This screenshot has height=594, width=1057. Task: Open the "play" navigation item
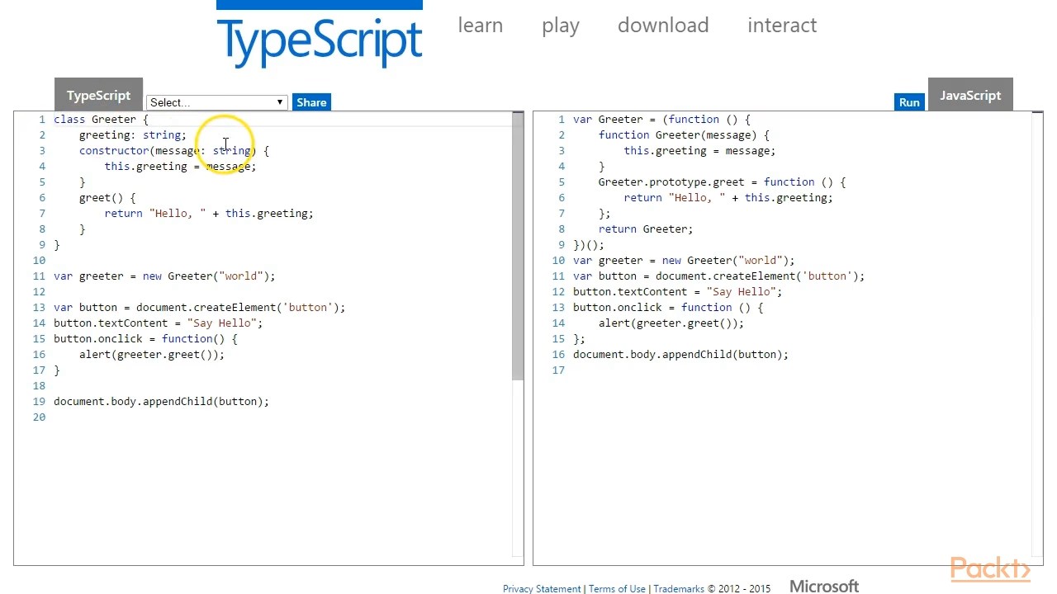561,25
